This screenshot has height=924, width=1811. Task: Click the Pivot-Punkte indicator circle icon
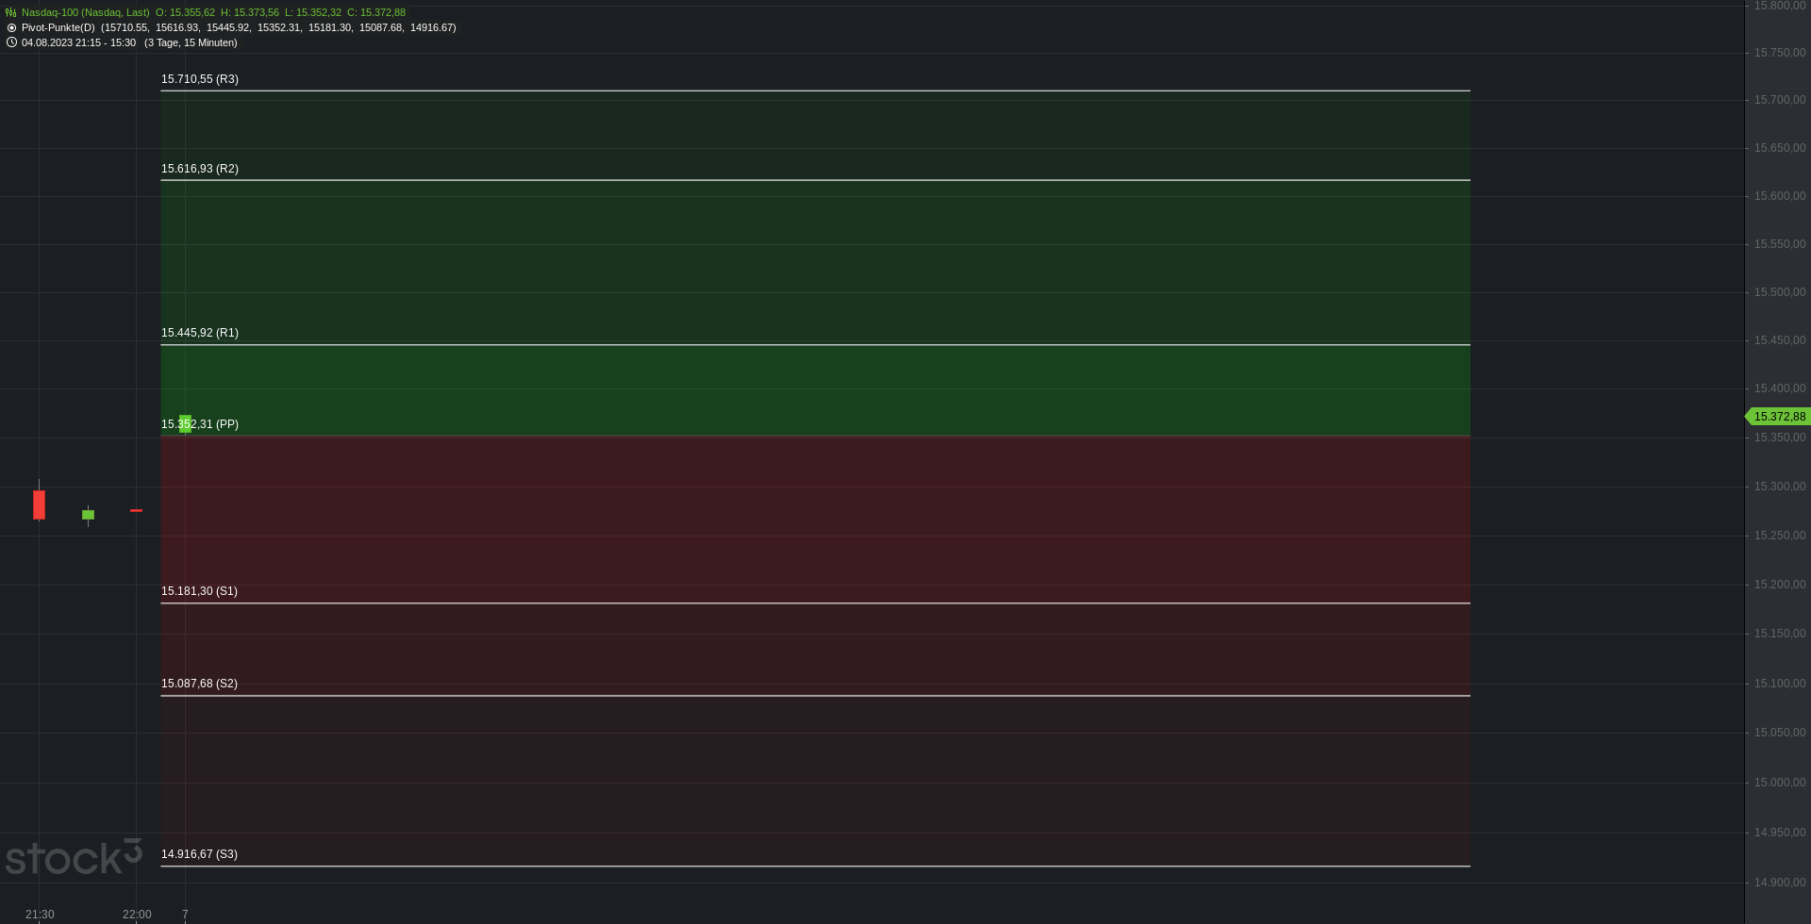click(11, 27)
